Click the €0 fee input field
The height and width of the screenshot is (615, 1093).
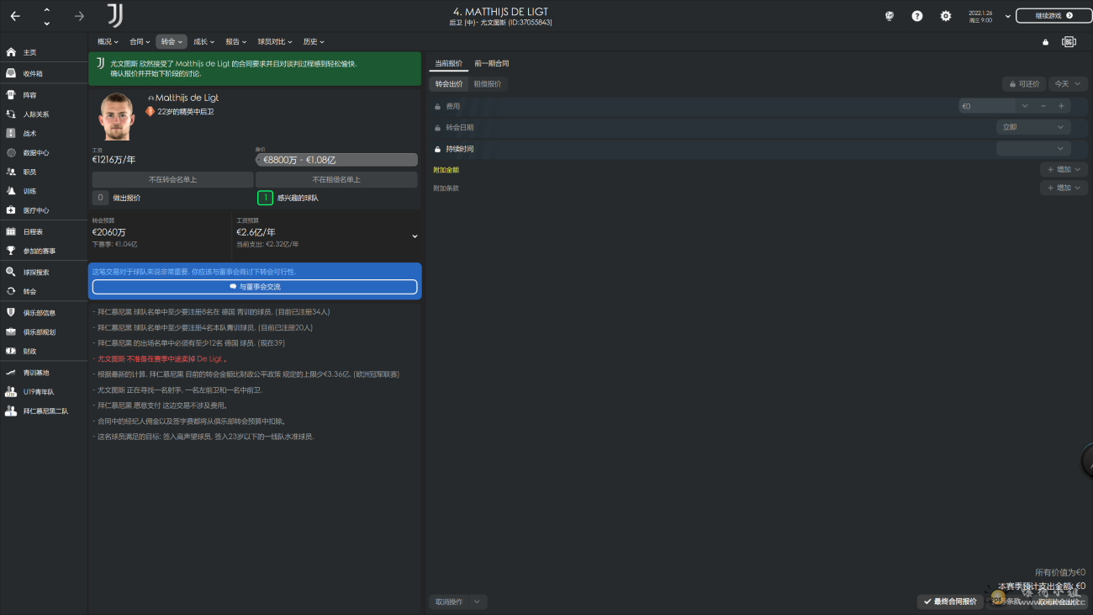coord(987,106)
